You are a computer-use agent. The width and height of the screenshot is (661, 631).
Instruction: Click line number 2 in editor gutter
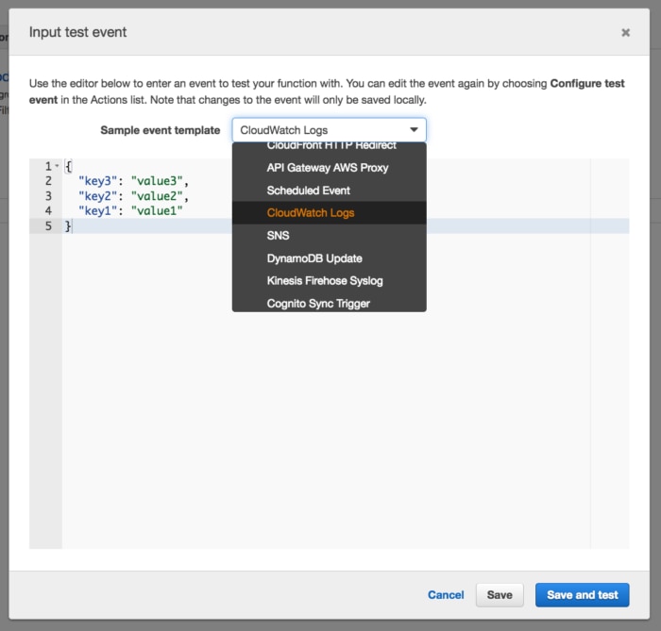coord(47,181)
